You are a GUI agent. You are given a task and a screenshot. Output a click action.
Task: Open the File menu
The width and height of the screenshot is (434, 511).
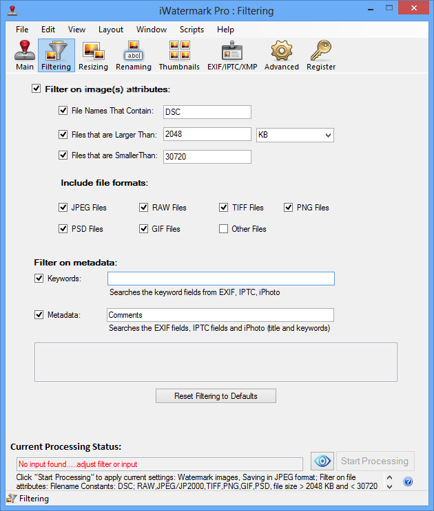[x=22, y=30]
